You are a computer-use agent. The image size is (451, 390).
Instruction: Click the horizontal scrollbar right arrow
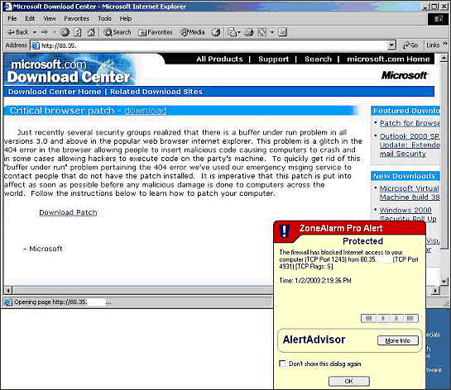point(436,290)
